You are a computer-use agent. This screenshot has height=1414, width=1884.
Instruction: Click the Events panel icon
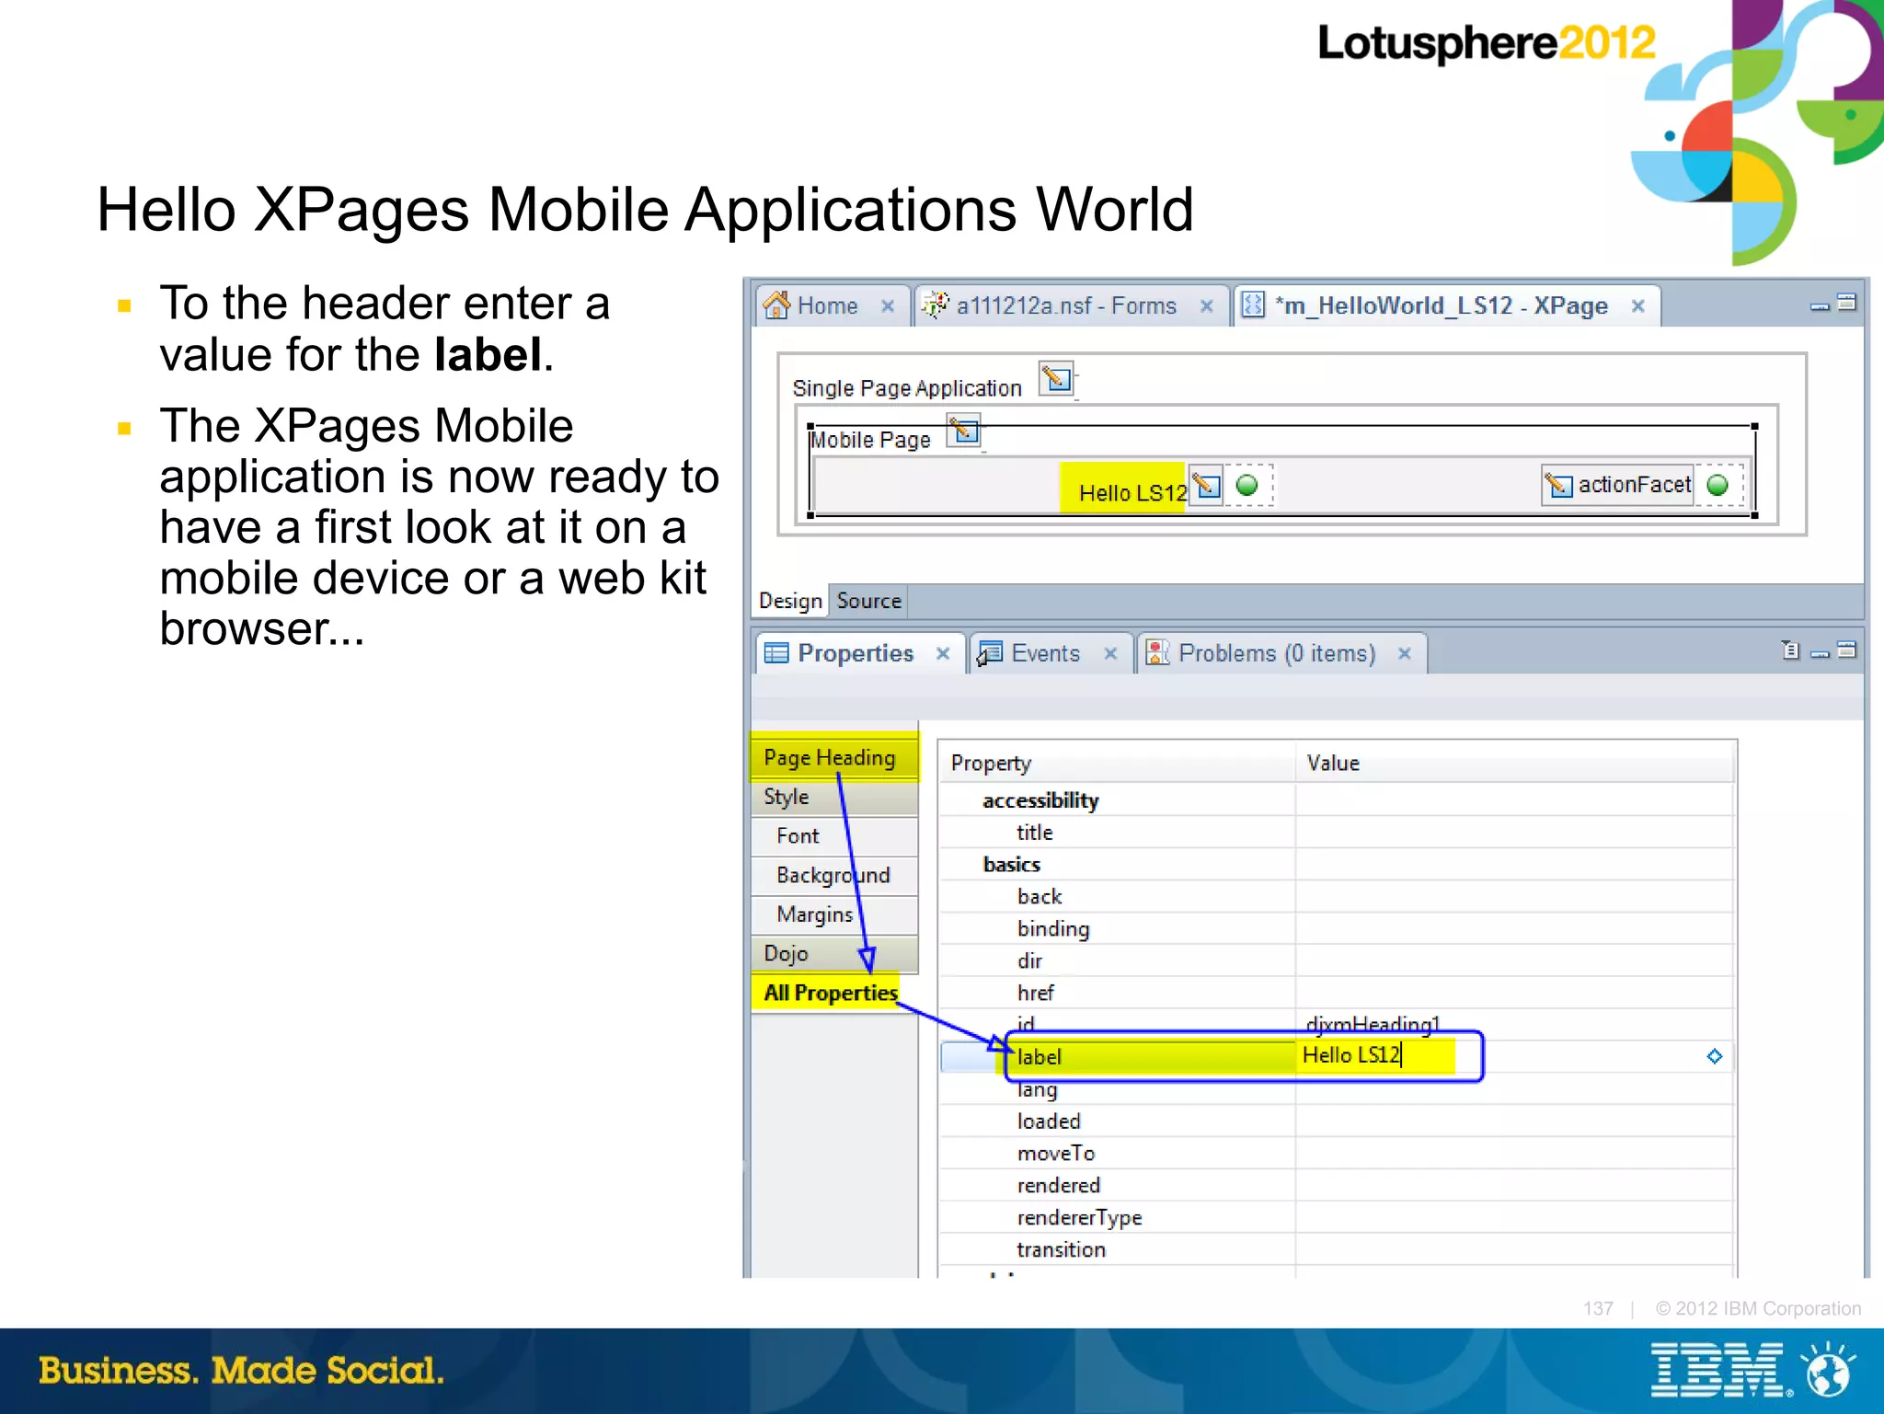[989, 653]
